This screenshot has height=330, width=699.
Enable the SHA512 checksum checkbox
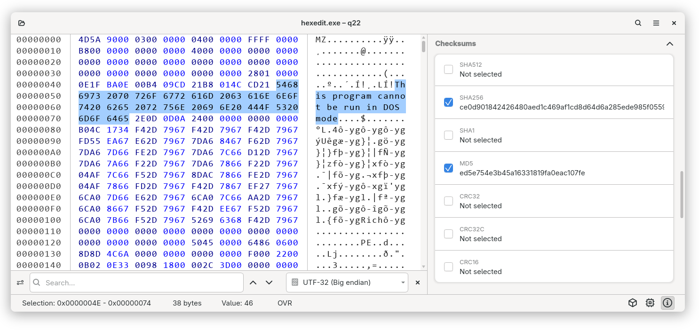click(x=449, y=69)
